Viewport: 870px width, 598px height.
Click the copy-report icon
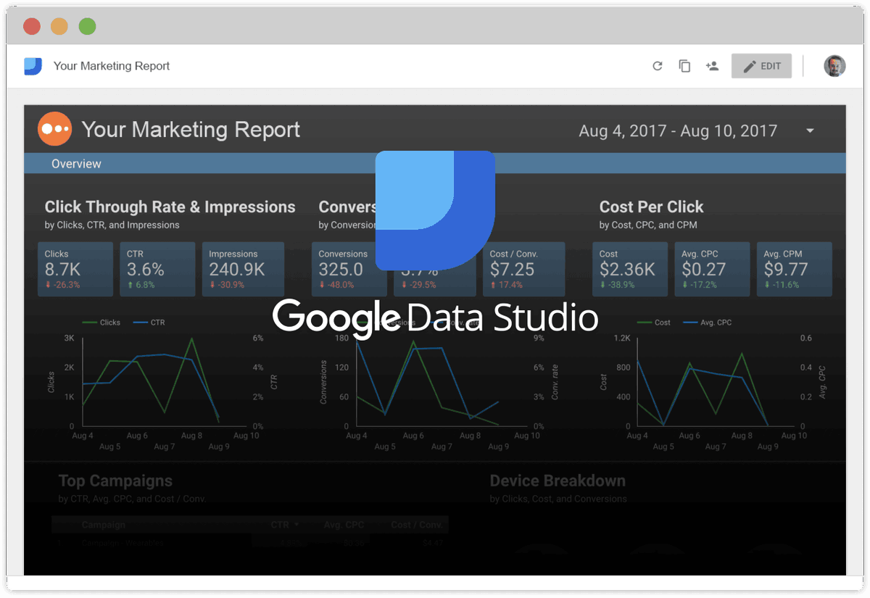pos(684,65)
